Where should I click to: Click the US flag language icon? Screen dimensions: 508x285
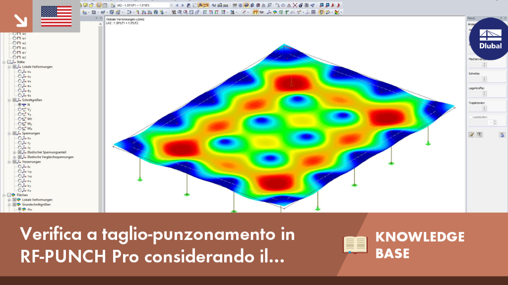point(57,16)
